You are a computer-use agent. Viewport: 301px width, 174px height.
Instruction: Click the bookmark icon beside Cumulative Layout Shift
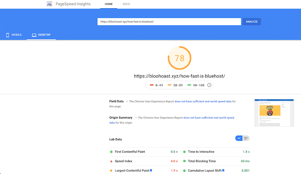pyautogui.click(x=223, y=170)
